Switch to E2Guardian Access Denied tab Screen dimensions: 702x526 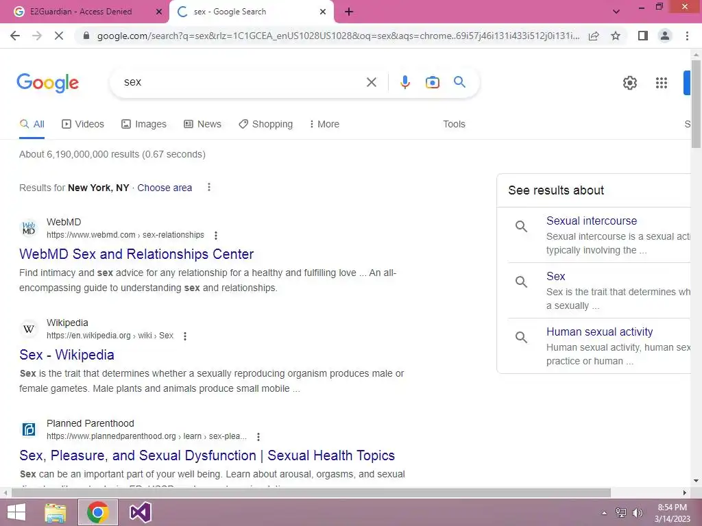pyautogui.click(x=81, y=12)
